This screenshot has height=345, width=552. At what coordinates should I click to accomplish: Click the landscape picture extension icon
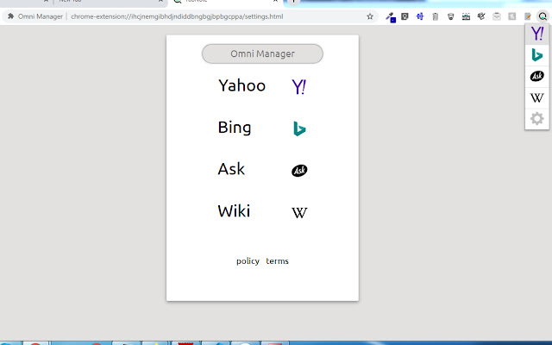(466, 16)
